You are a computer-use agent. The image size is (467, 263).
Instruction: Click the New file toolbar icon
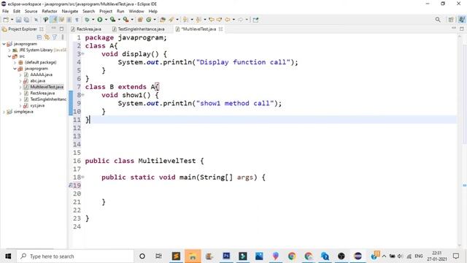click(x=6, y=20)
